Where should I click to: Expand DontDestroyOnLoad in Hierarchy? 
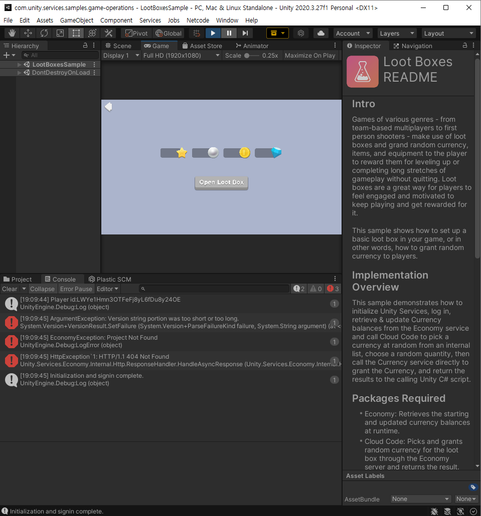pos(19,73)
